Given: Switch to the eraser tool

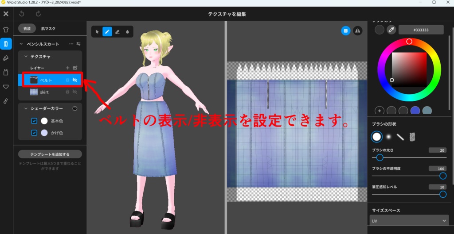Looking at the screenshot, I should click(117, 32).
